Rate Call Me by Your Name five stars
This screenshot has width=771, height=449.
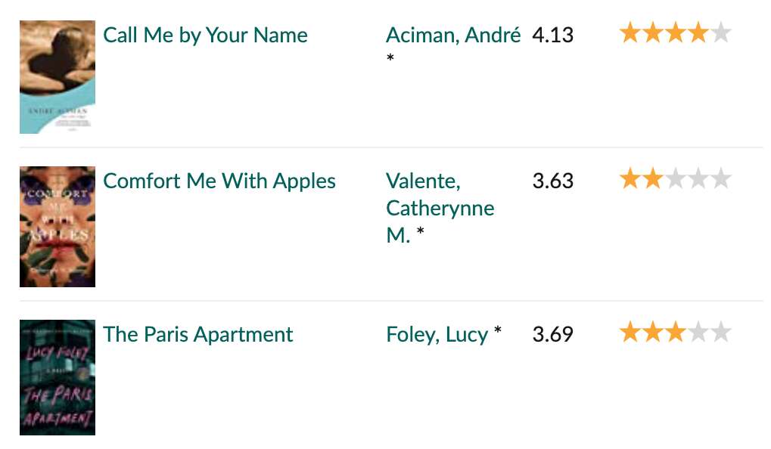tap(721, 33)
